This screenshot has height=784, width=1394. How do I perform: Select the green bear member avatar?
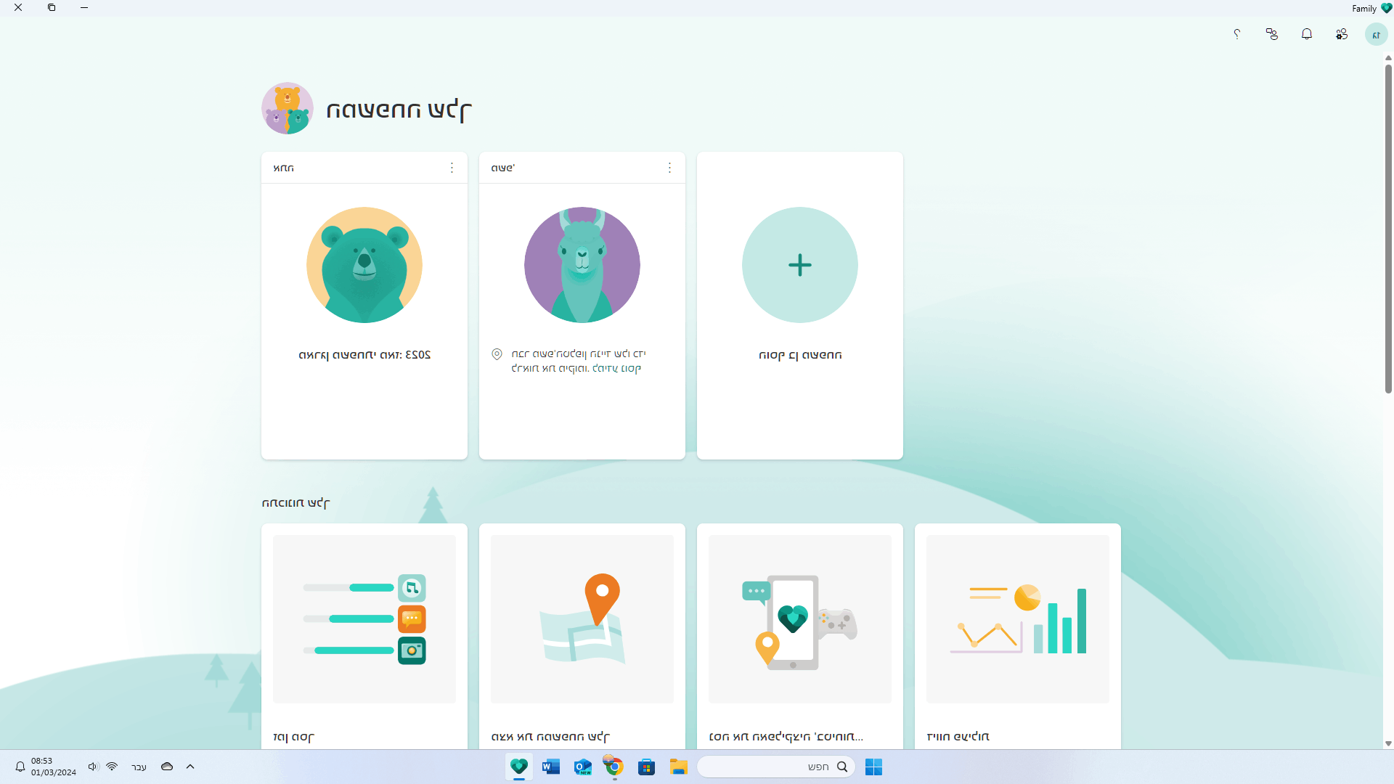point(364,265)
